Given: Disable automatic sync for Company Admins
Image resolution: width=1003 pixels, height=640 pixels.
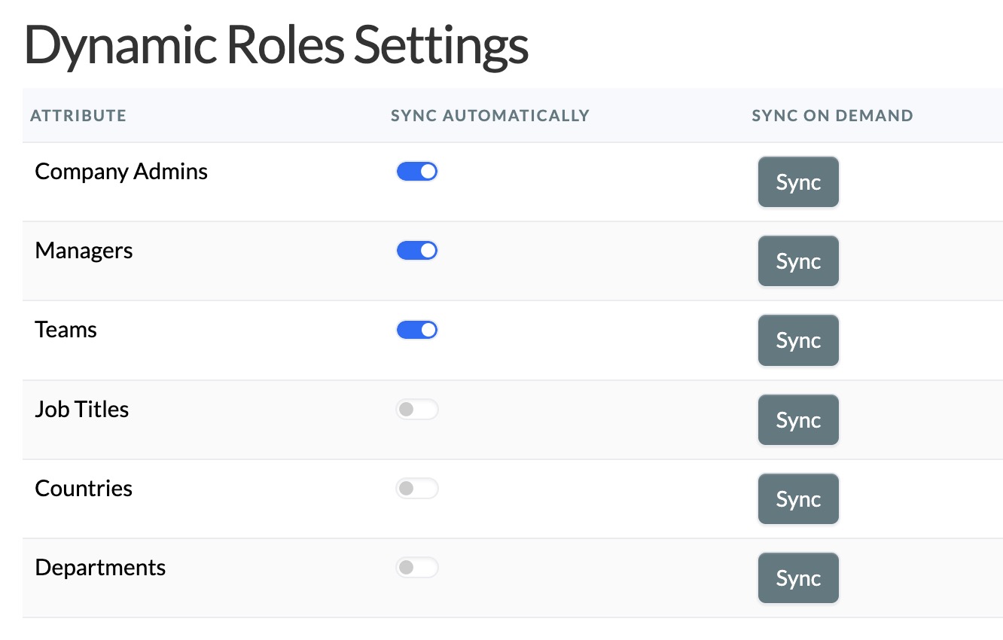Looking at the screenshot, I should (x=417, y=171).
